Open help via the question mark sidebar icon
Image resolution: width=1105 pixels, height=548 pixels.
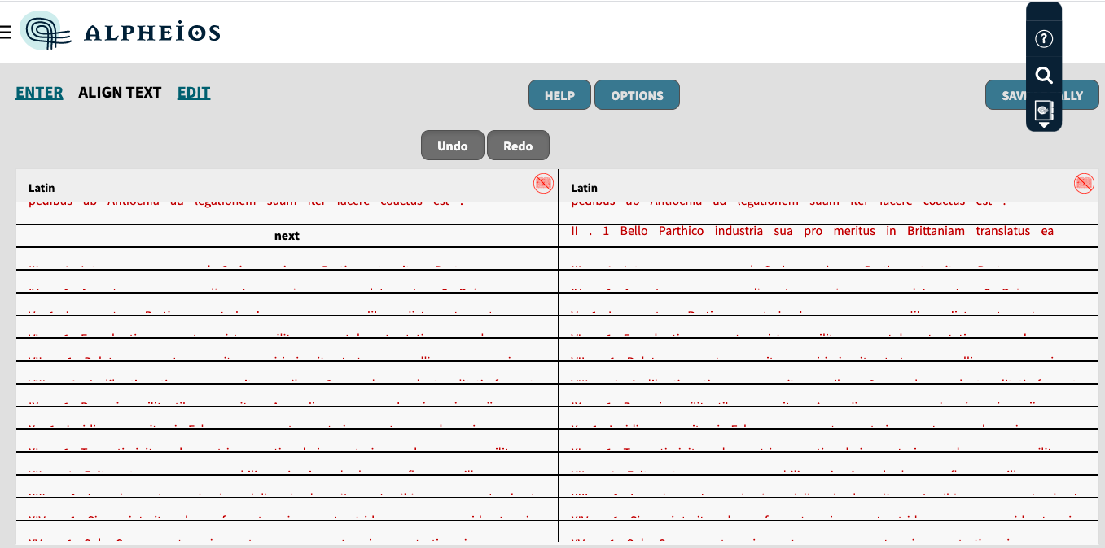coord(1043,38)
